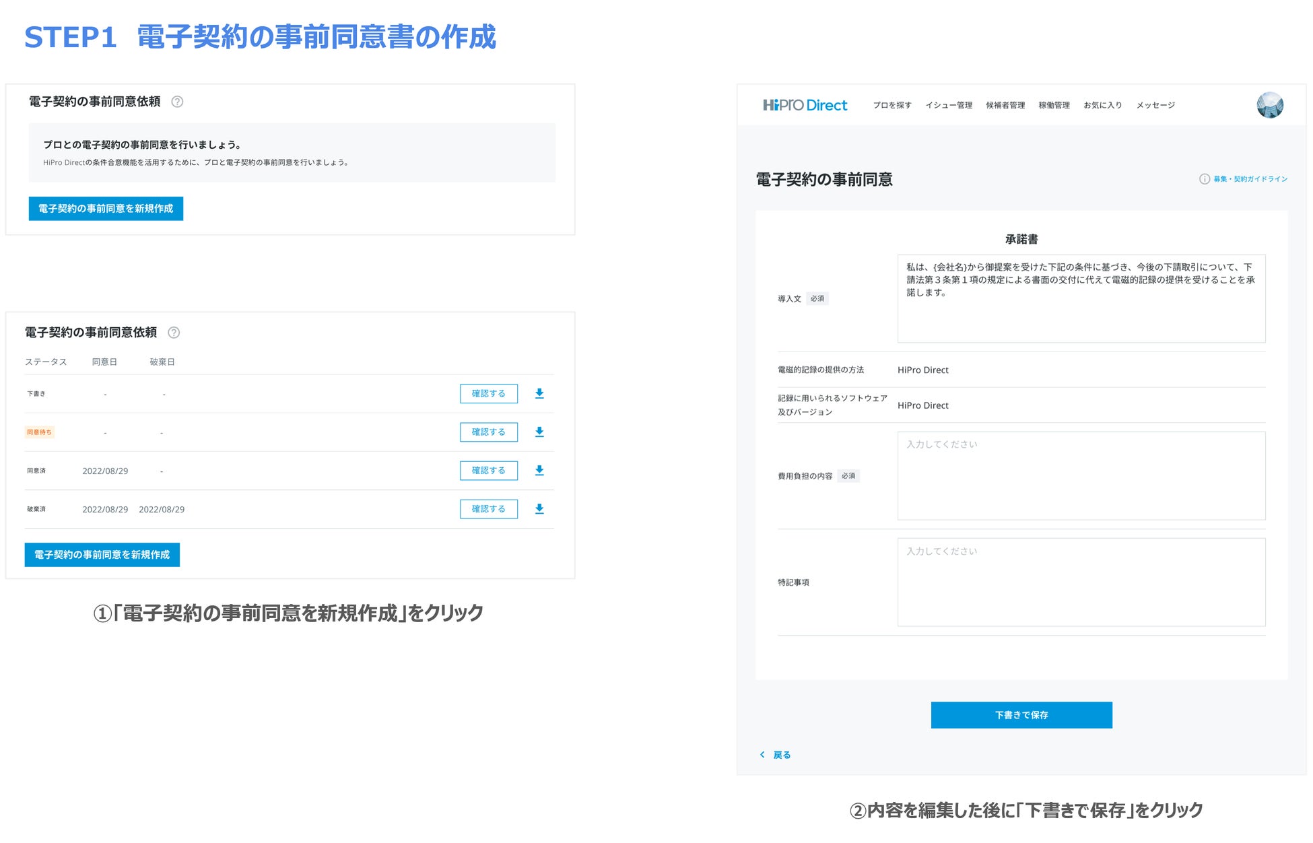
Task: Click into the 導入文 text area
Action: 1081,298
